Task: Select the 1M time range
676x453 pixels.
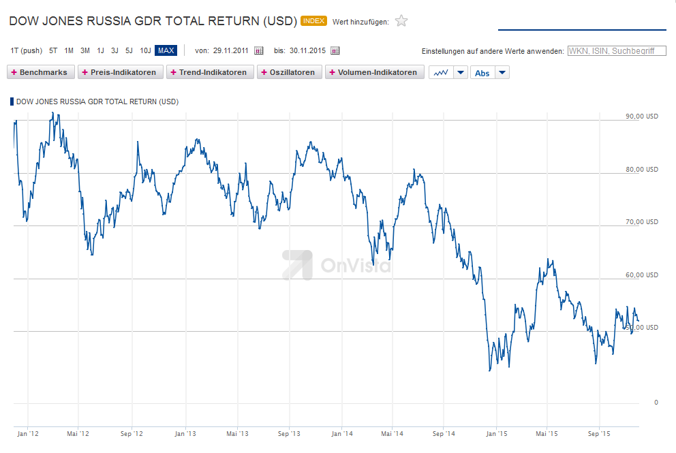Action: tap(69, 51)
